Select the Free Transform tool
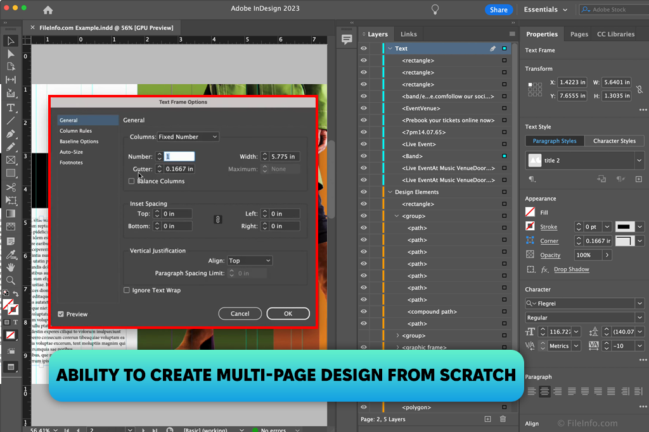This screenshot has width=649, height=432. [x=11, y=201]
